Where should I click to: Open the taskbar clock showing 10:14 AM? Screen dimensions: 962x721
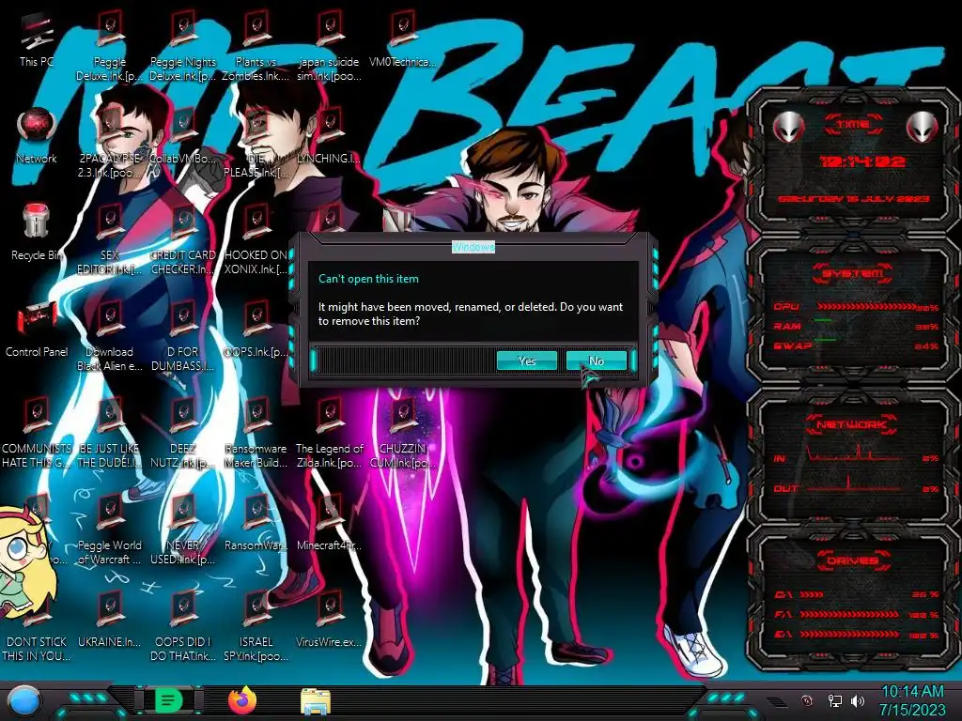912,700
